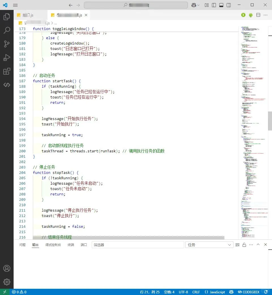The image size is (272, 295).
Task: Open the Explorer view in activity bar
Action: pos(7,16)
